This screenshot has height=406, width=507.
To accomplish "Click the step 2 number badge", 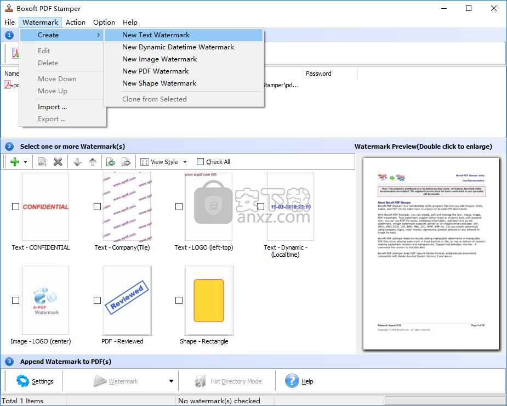I will tap(9, 146).
